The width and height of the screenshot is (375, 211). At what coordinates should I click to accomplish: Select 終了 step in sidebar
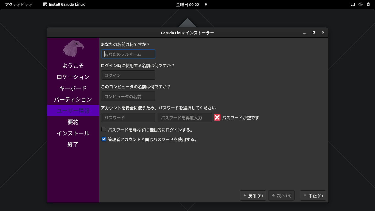pyautogui.click(x=73, y=145)
